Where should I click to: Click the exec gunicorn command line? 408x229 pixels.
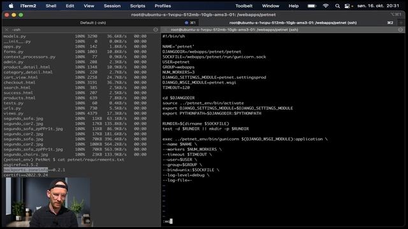tap(245, 139)
